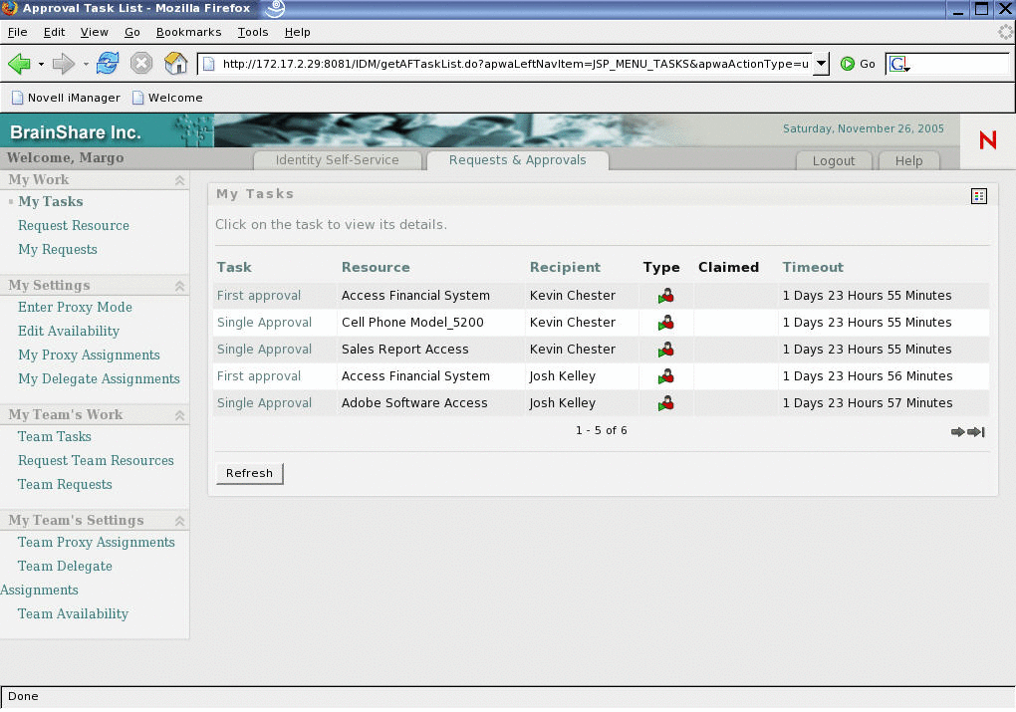
Task: Open My Delegate Assignments
Action: [100, 379]
